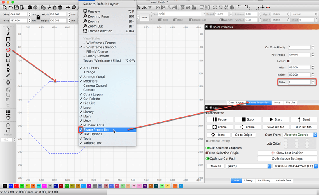Viewport: 319px width, 195px height.
Task: Choose Frame Selection menu entry
Action: [107, 31]
